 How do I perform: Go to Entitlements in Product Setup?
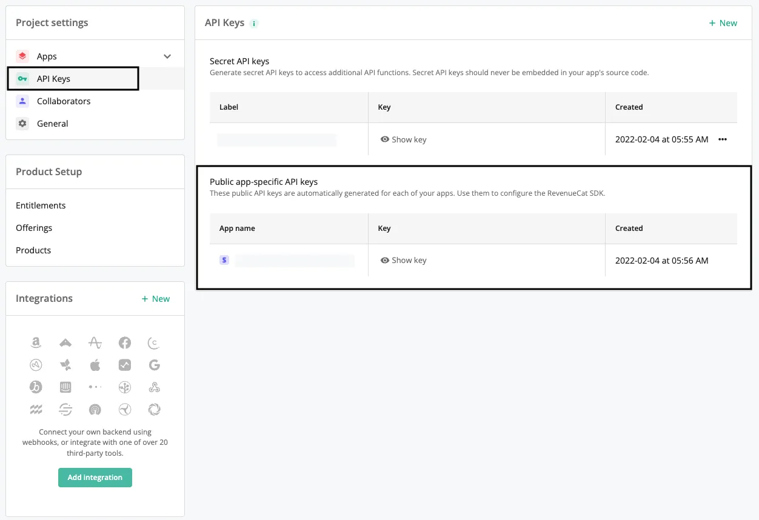coord(41,205)
